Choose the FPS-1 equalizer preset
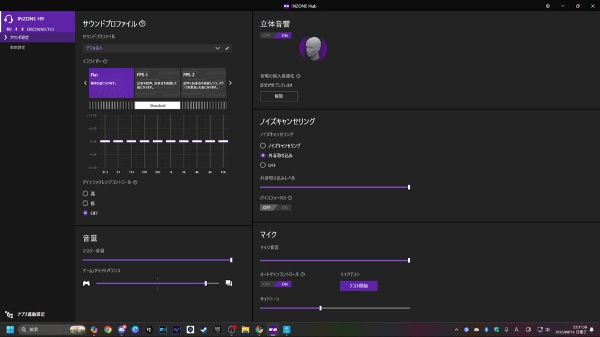This screenshot has width=600, height=337. coord(157,83)
